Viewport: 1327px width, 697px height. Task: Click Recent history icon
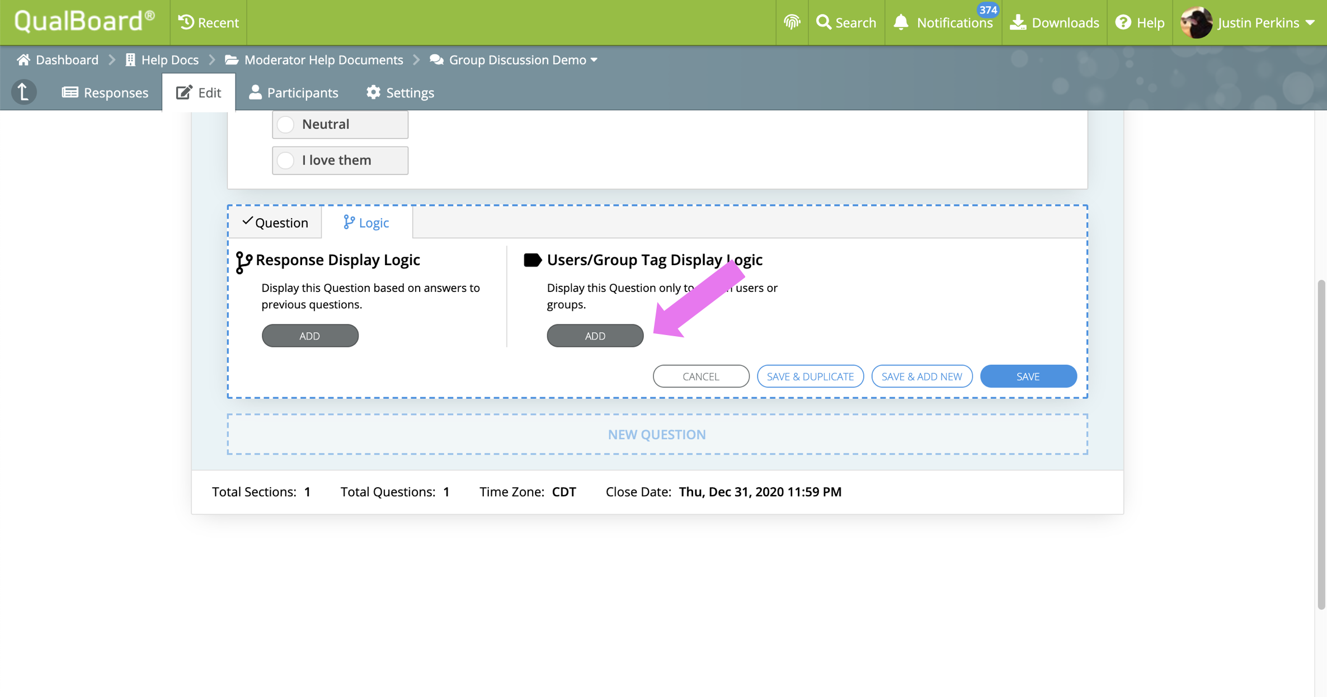click(186, 22)
